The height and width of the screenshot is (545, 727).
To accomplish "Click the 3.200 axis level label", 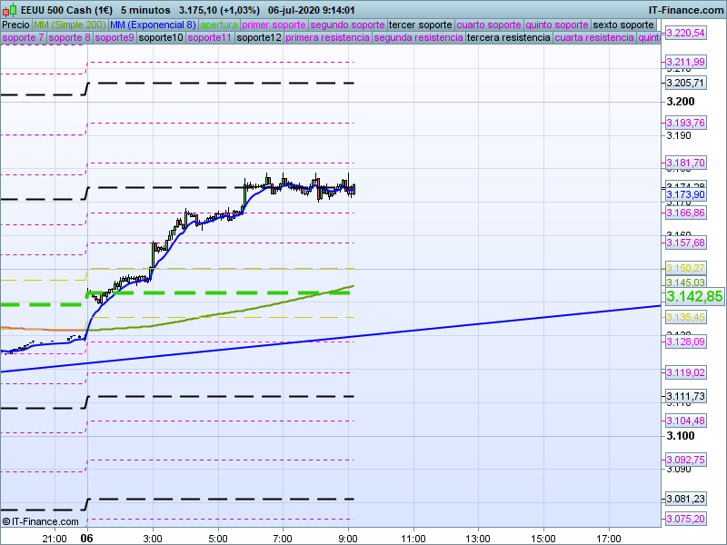I will [x=680, y=102].
